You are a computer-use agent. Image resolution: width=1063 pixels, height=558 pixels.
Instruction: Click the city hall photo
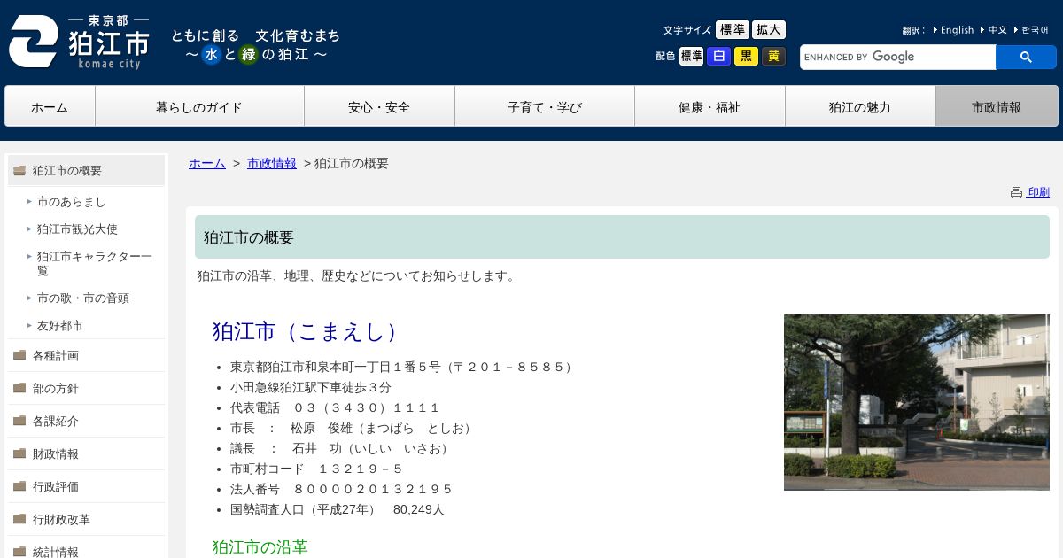coord(917,402)
